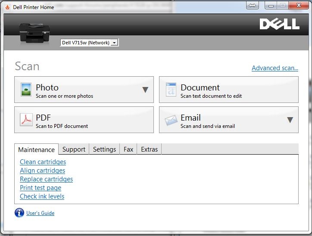Expand the Email scan options arrow
Image resolution: width=312 pixels, height=236 pixels.
click(x=290, y=120)
